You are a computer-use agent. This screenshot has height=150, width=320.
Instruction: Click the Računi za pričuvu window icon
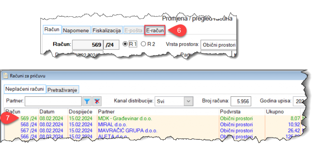[6, 75]
